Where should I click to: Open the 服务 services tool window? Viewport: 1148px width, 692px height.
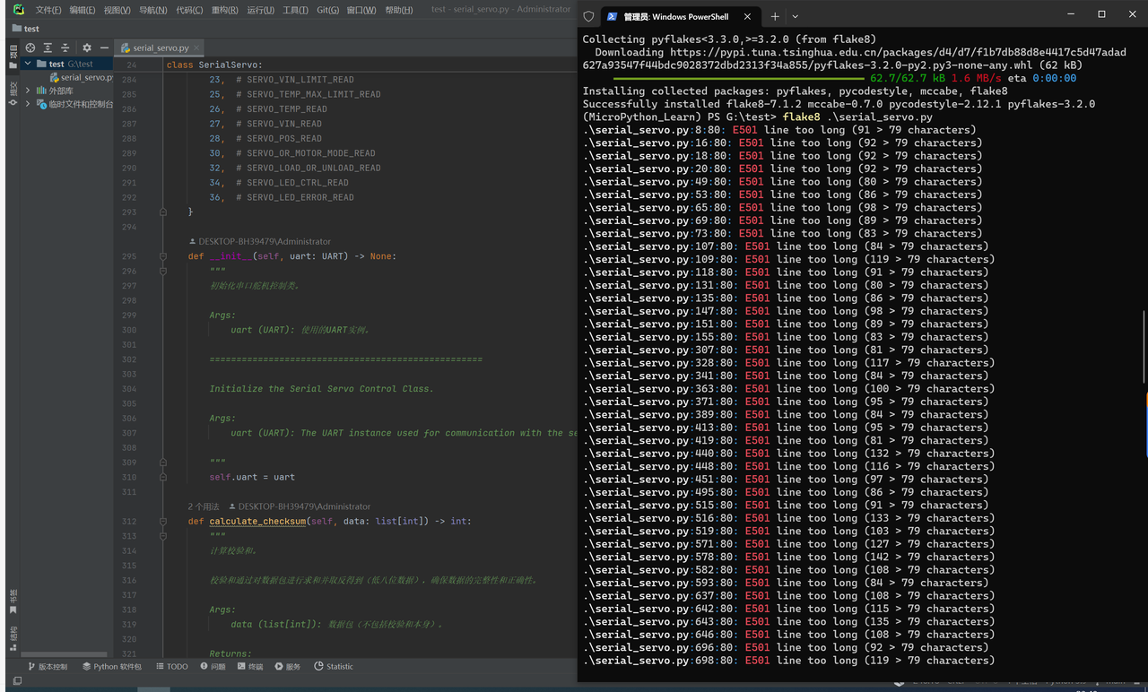click(288, 667)
